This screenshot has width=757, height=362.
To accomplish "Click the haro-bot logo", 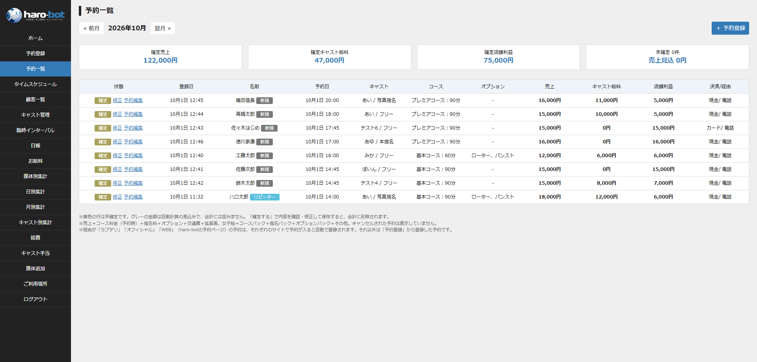I will tap(35, 15).
